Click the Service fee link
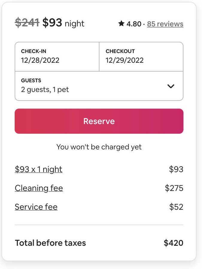202x269 pixels. tap(36, 207)
